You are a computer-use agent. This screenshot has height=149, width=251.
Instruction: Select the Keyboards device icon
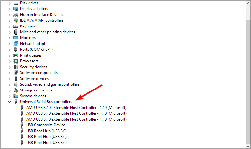coord(16,26)
